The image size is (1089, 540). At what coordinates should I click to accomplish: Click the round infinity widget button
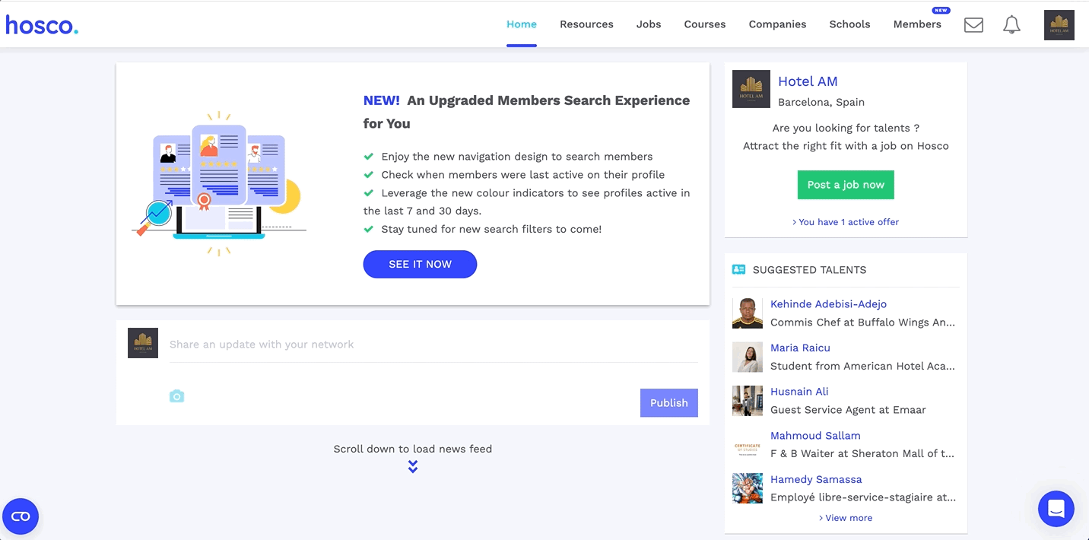point(21,516)
